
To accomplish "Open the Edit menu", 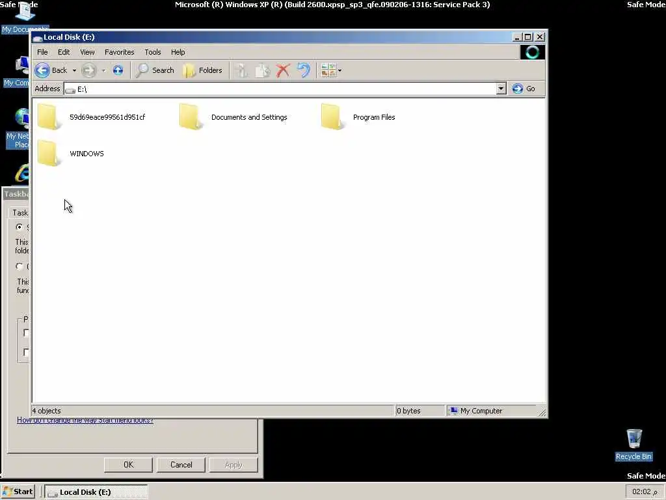I will (x=64, y=52).
